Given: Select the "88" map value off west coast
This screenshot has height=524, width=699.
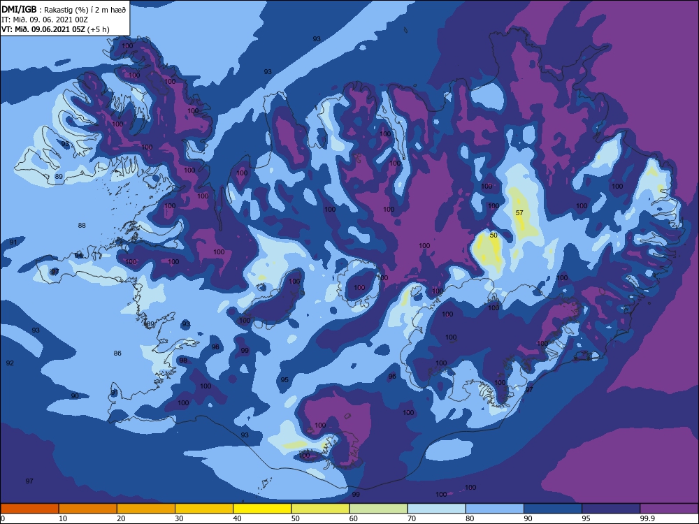Looking at the screenshot, I should (82, 225).
